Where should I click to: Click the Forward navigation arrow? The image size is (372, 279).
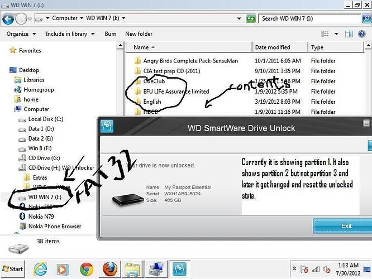point(21,19)
